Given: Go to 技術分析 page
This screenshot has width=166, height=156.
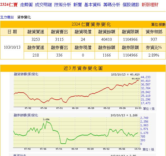Looking at the screenshot, I should pyautogui.click(x=63, y=5).
